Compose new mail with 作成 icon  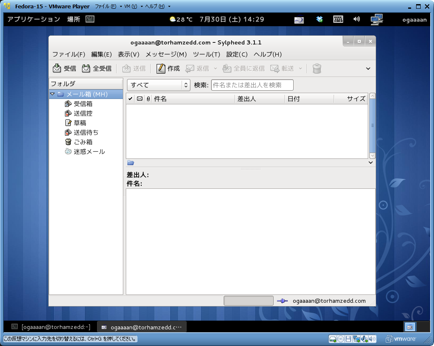[x=160, y=68]
